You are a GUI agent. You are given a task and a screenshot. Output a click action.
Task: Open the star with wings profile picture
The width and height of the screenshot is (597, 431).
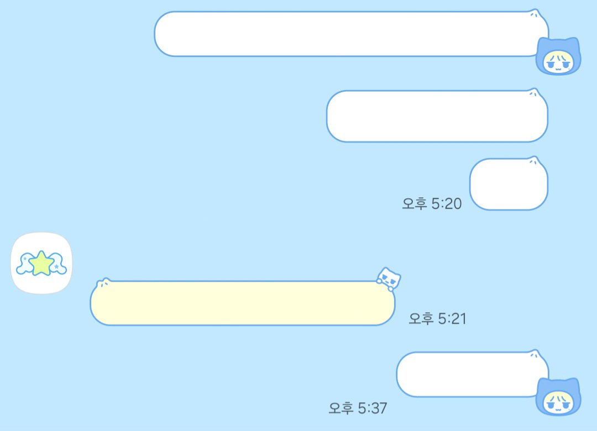click(41, 263)
